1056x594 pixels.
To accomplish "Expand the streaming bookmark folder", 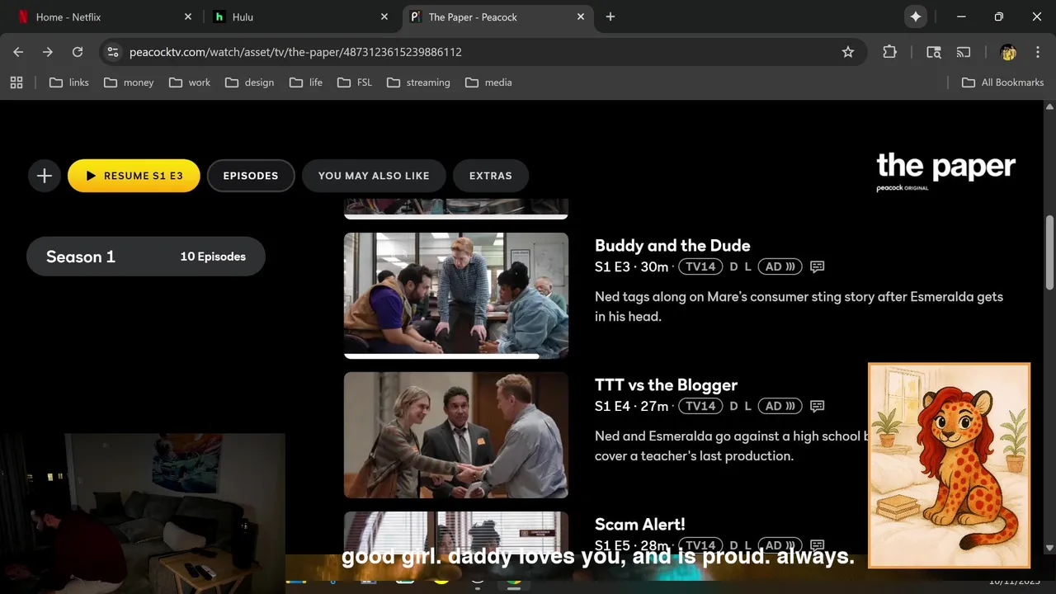I will 419,82.
